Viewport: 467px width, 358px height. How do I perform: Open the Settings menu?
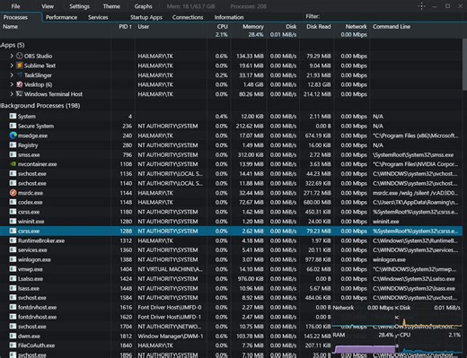pyautogui.click(x=79, y=6)
